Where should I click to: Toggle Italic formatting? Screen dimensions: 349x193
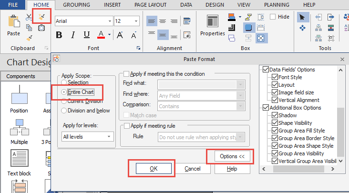(x=73, y=35)
